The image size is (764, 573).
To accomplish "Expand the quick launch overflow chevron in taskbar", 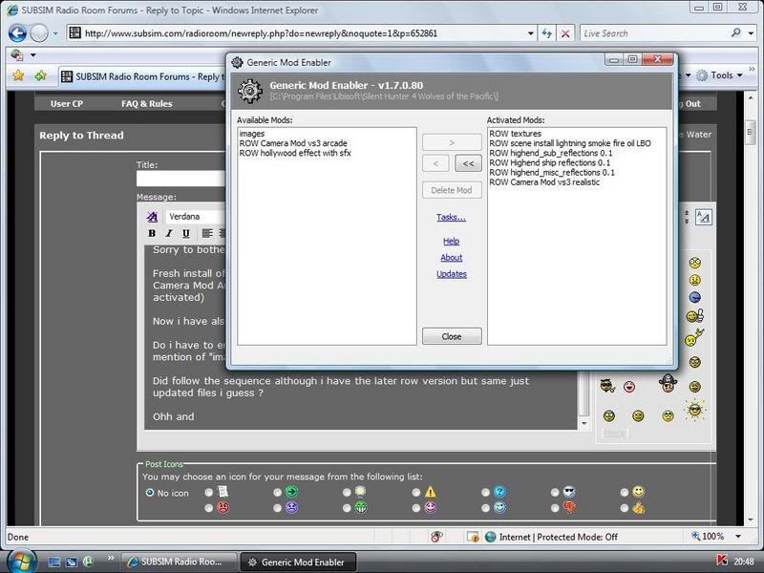I will tap(111, 558).
